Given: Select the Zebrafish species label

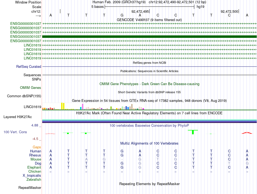Looking at the screenshot, I should tap(34, 180).
